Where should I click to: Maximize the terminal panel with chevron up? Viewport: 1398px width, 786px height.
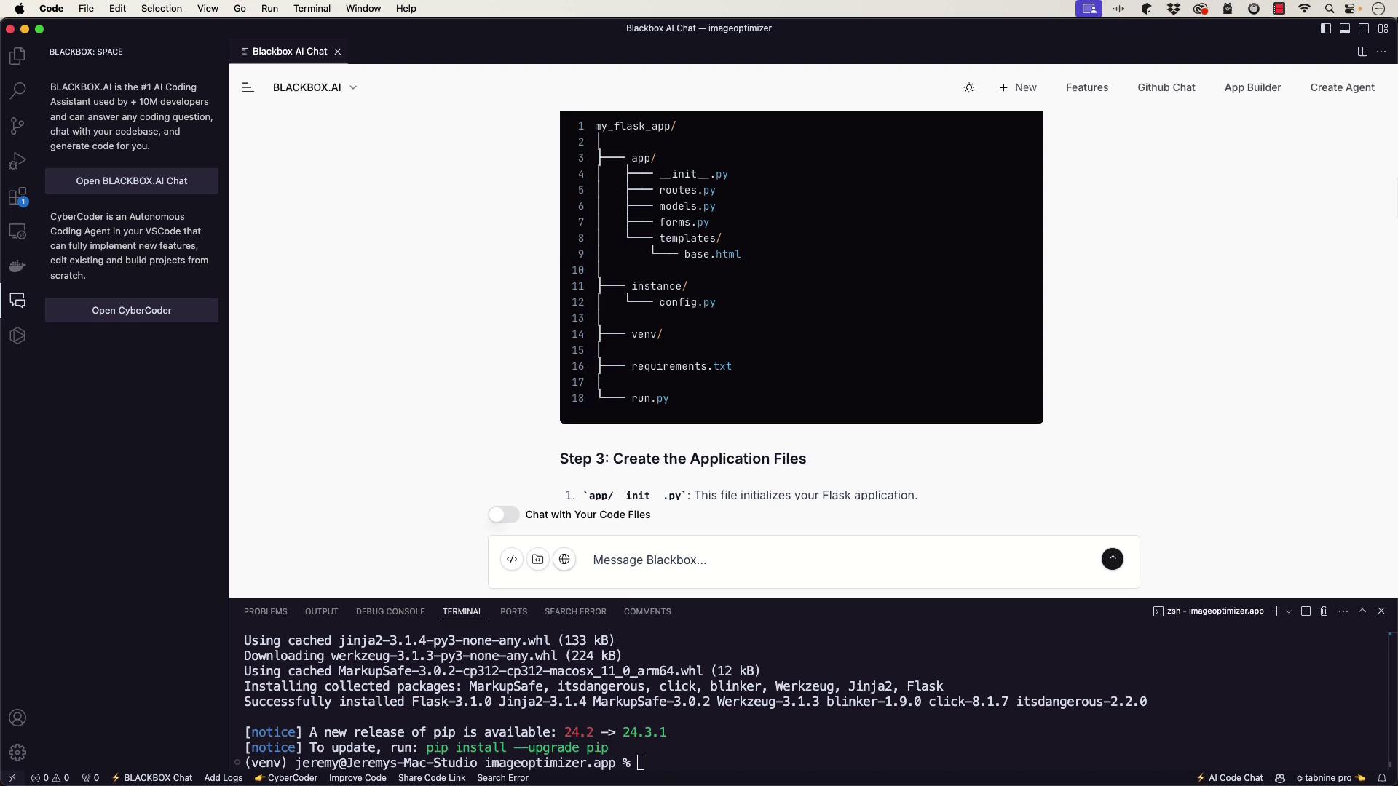pyautogui.click(x=1362, y=611)
